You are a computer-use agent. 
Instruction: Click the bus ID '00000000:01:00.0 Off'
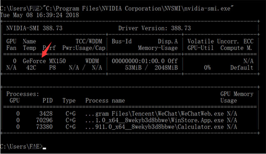(144, 61)
